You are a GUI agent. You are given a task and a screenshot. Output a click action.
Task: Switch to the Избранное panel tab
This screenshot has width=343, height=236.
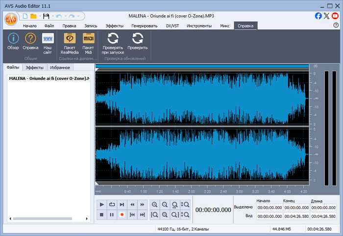59,68
